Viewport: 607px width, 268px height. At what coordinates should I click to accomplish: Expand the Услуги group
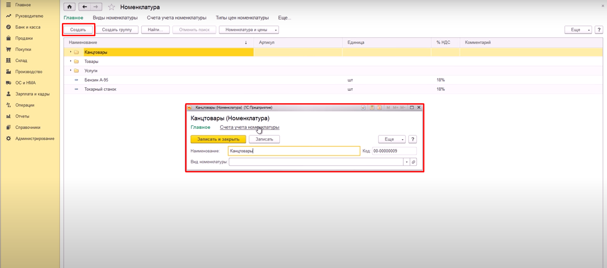(71, 70)
